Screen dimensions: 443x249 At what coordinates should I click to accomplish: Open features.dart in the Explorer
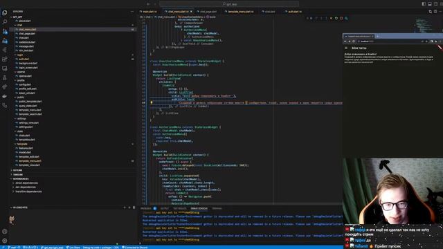(x=26, y=148)
